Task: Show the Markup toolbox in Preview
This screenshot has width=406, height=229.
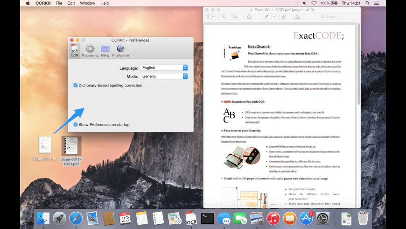Action: (x=297, y=17)
